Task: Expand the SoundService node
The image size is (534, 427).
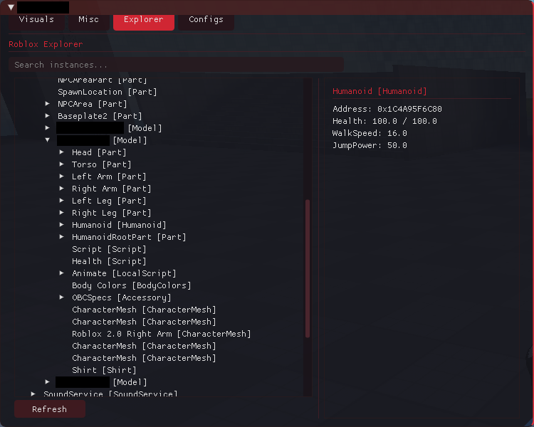Action: click(33, 394)
